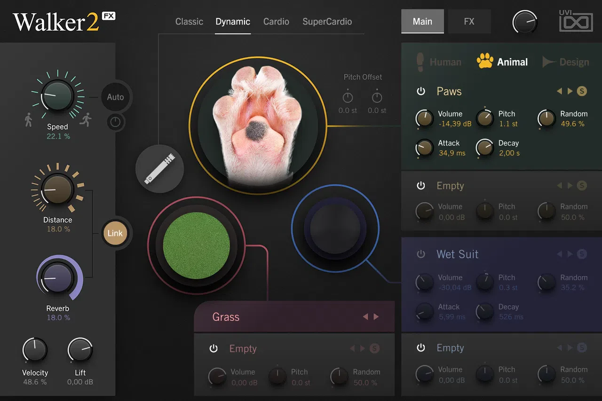Select the Animal paw category icon
The width and height of the screenshot is (602, 401).
coord(485,61)
